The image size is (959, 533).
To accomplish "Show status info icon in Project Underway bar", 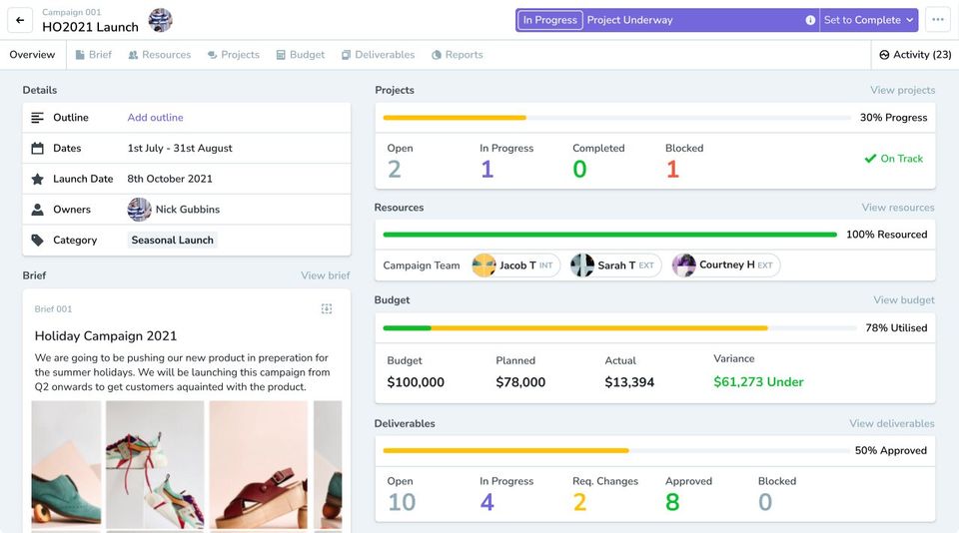I will tap(810, 20).
